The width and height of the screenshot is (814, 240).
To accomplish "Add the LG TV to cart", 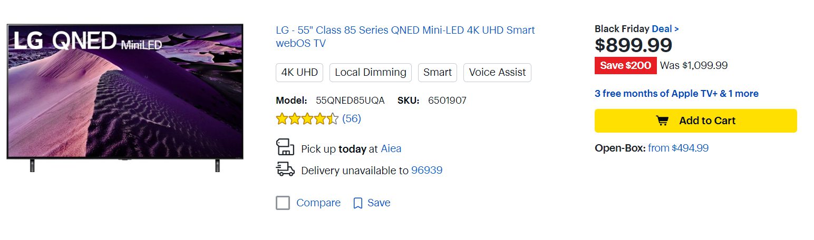I will (695, 121).
